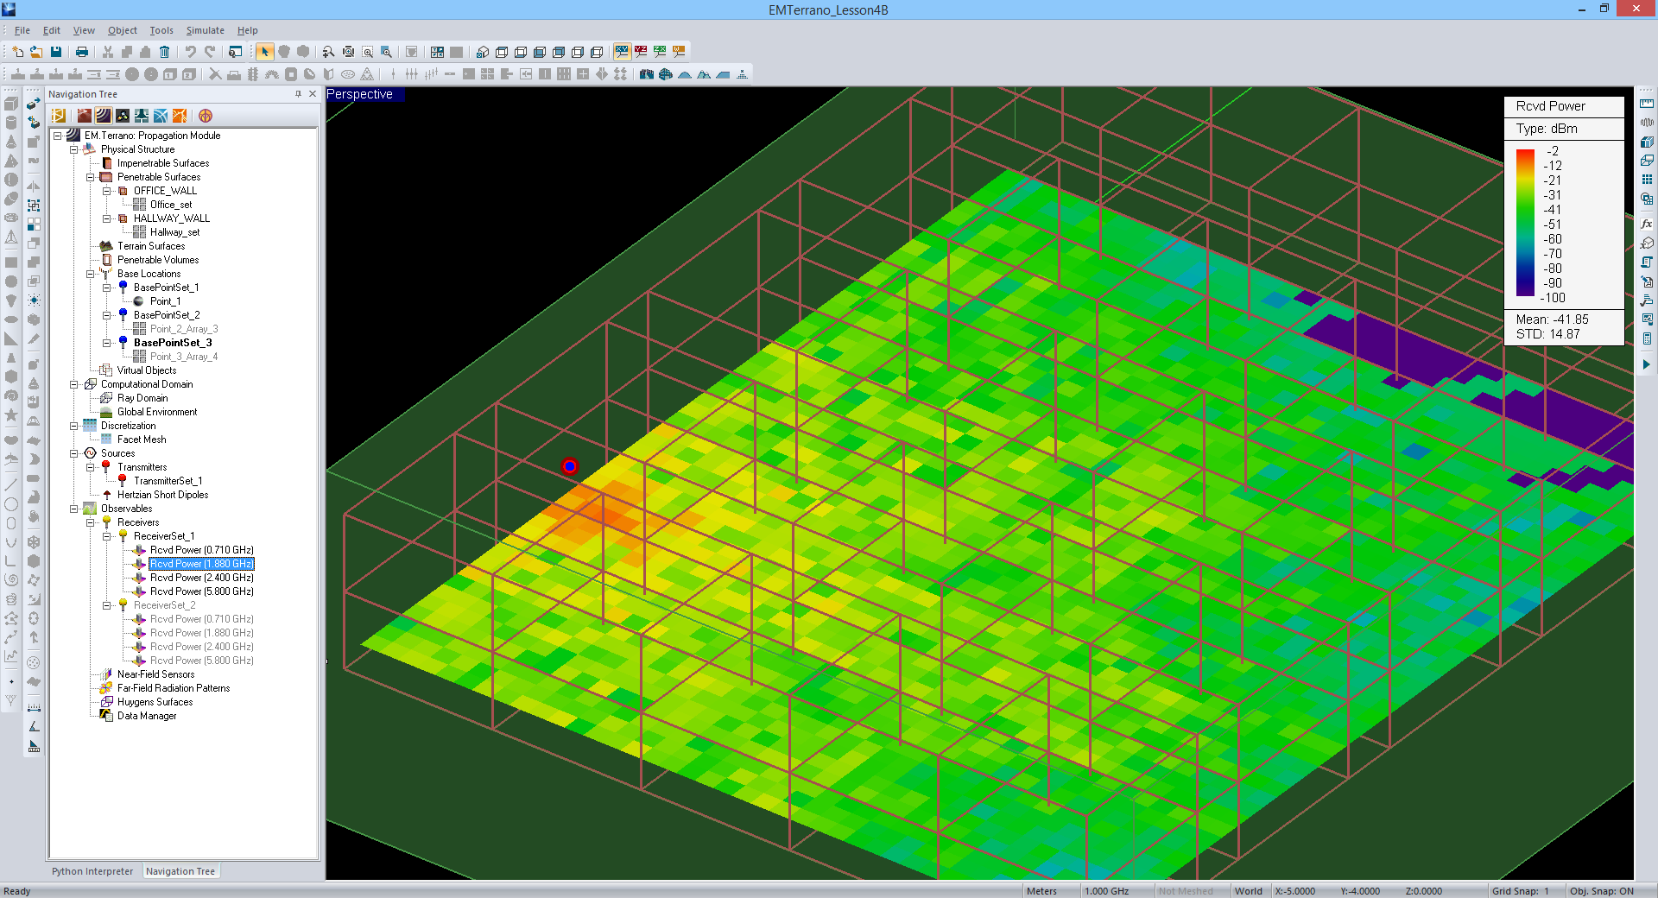Click the Rcvd Power color scale bar

pyautogui.click(x=1525, y=223)
